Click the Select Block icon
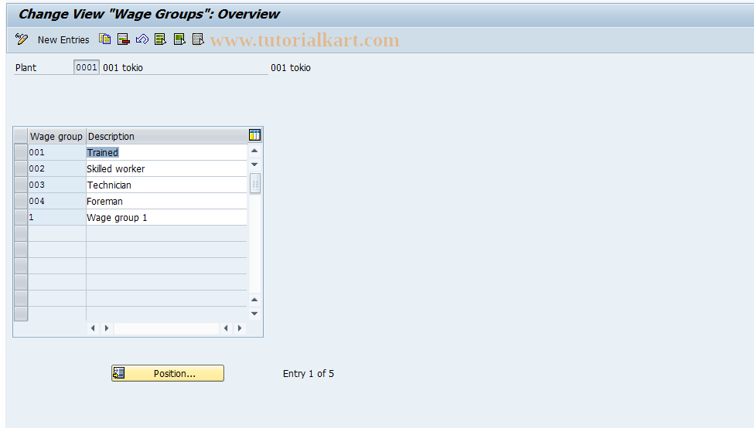The width and height of the screenshot is (754, 428). coord(179,39)
